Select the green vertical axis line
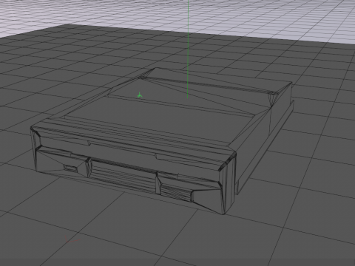 [x=188, y=50]
